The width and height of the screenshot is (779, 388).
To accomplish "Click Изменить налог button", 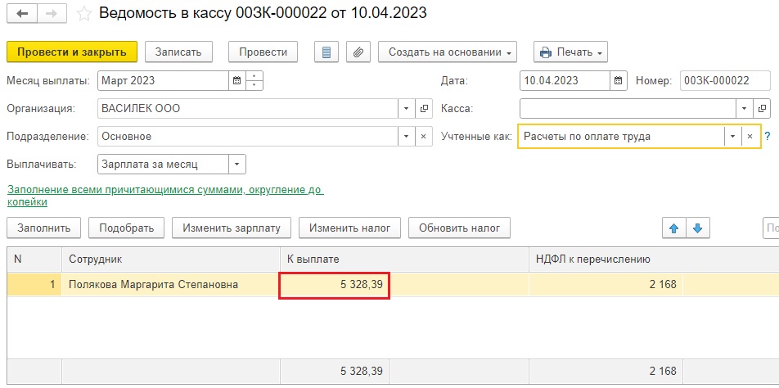I will click(x=349, y=228).
